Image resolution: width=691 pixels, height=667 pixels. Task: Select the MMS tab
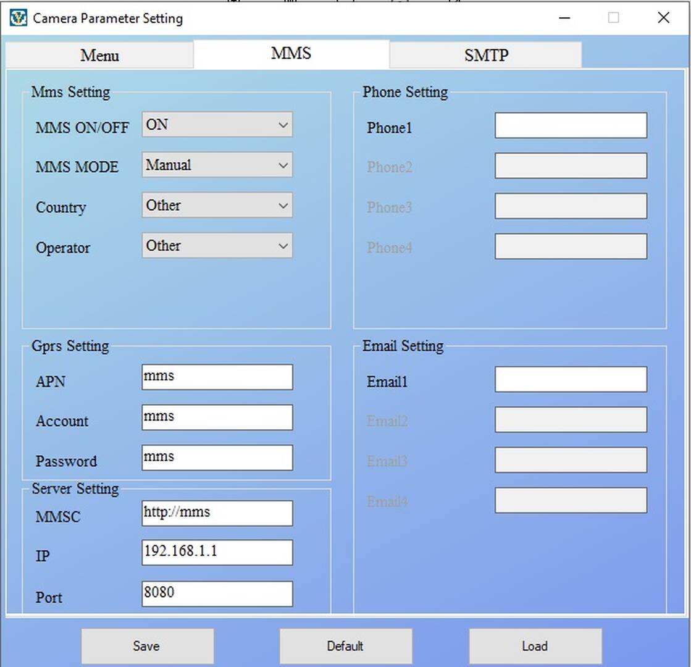coord(291,54)
